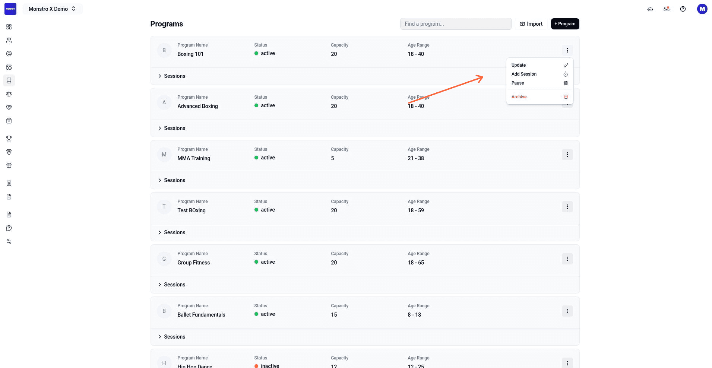The width and height of the screenshot is (712, 368).
Task: Focus the Find a program search field
Action: [456, 24]
